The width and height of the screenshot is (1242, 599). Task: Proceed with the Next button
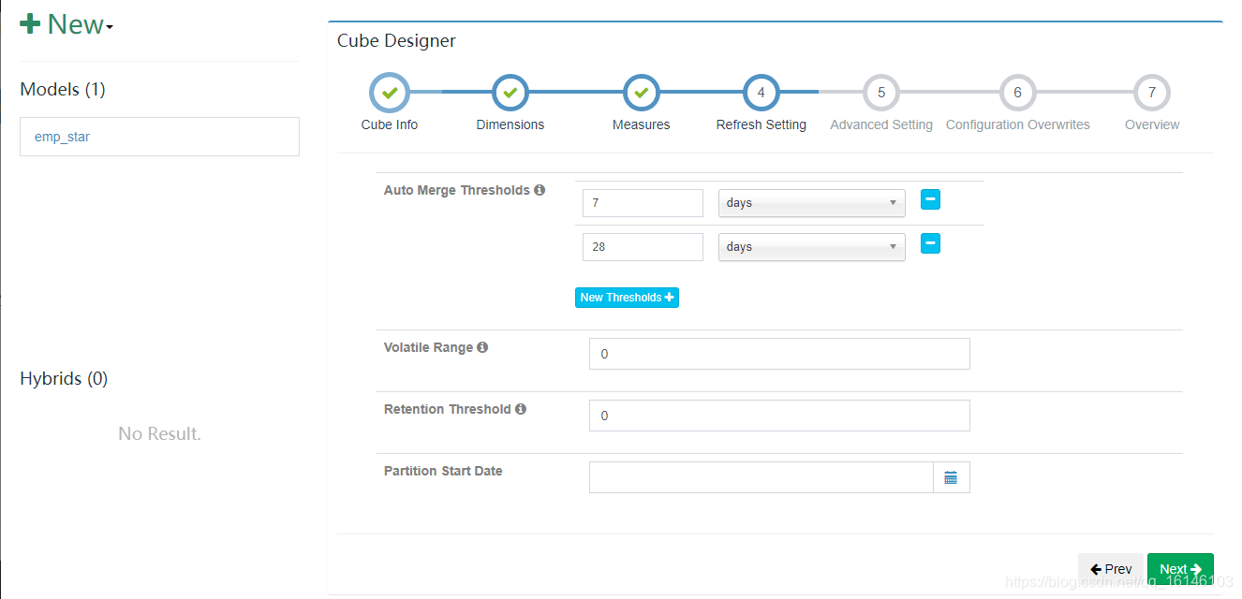coord(1180,569)
